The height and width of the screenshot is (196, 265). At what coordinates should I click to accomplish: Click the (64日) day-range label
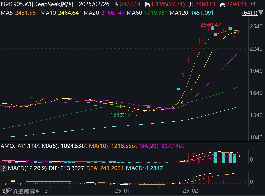(249, 13)
